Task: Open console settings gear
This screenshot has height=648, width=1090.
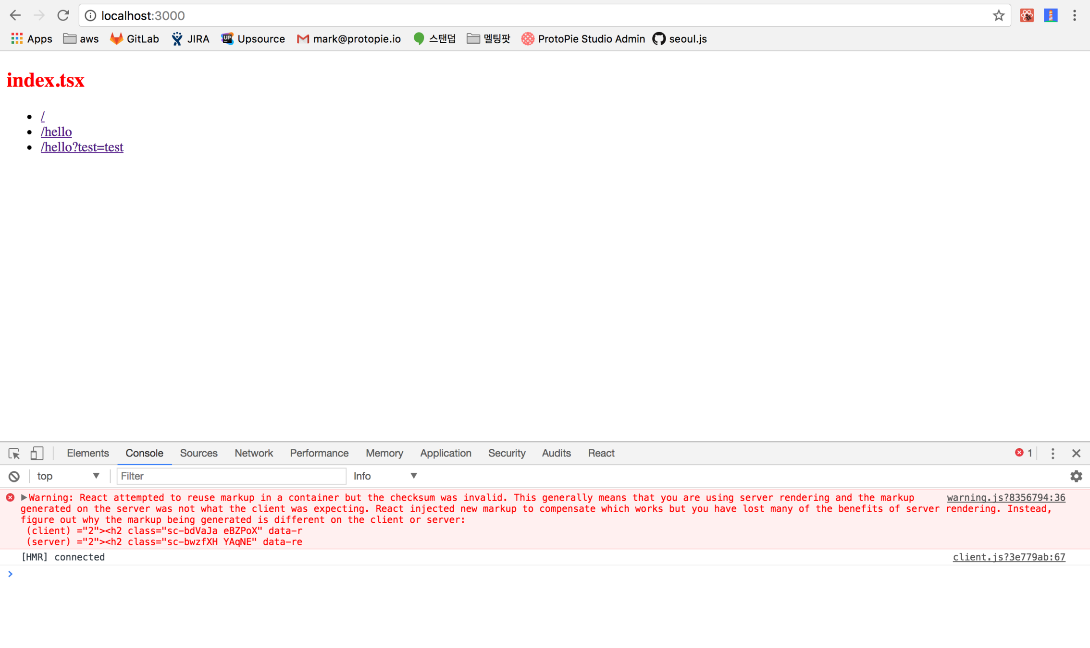Action: (x=1076, y=476)
